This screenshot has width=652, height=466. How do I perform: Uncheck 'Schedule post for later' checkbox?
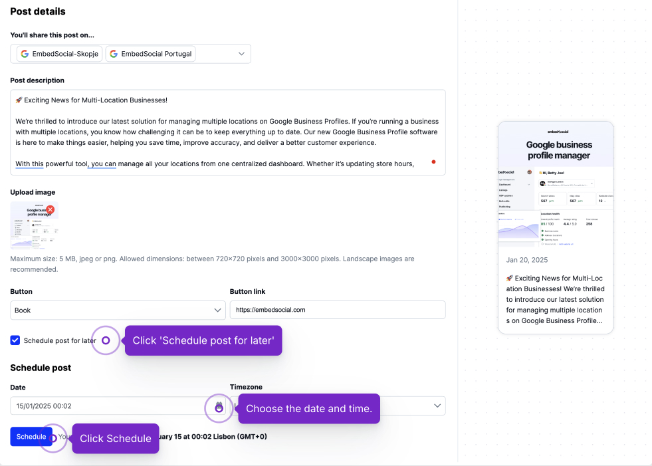15,340
